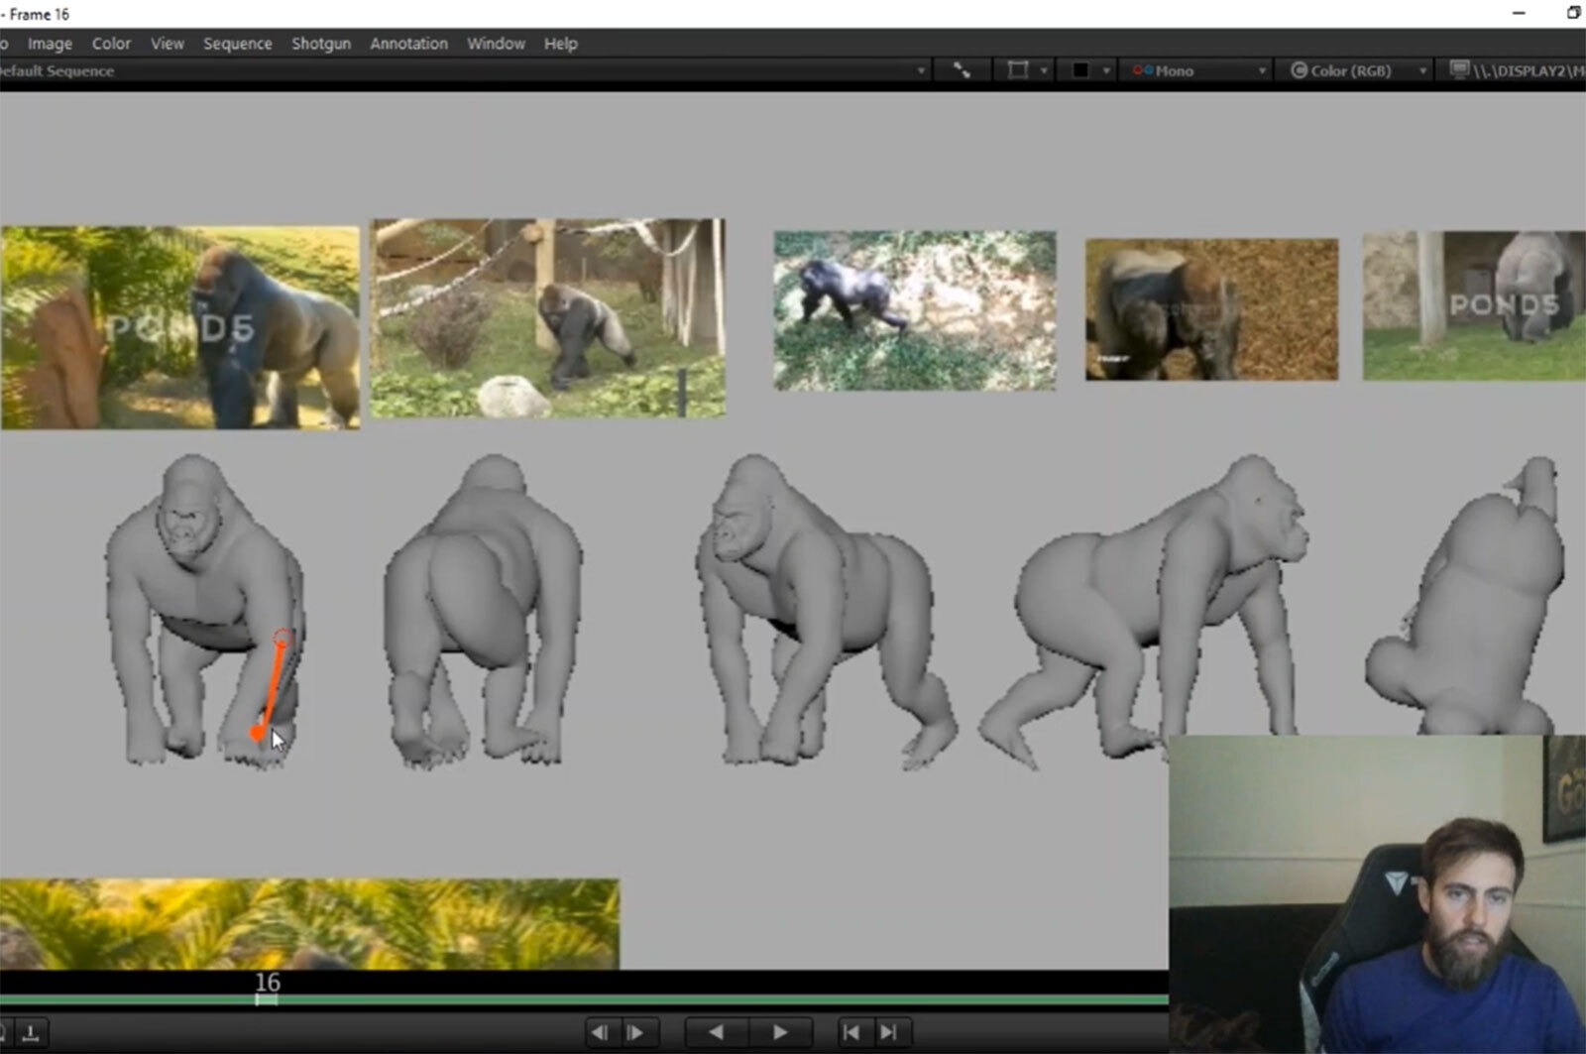This screenshot has height=1054, width=1586.
Task: Click the frame view icon in toolbar
Action: (x=1017, y=70)
